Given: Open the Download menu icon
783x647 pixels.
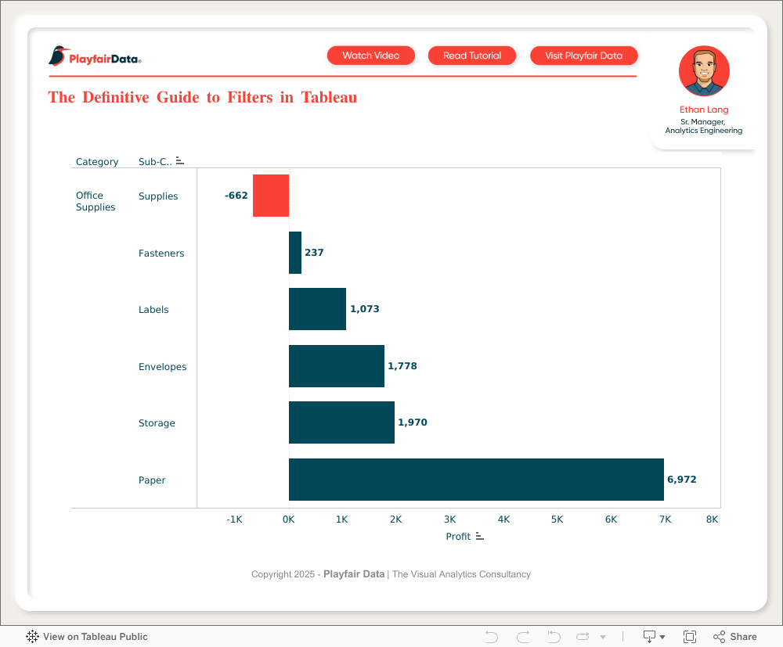Looking at the screenshot, I should pyautogui.click(x=653, y=637).
